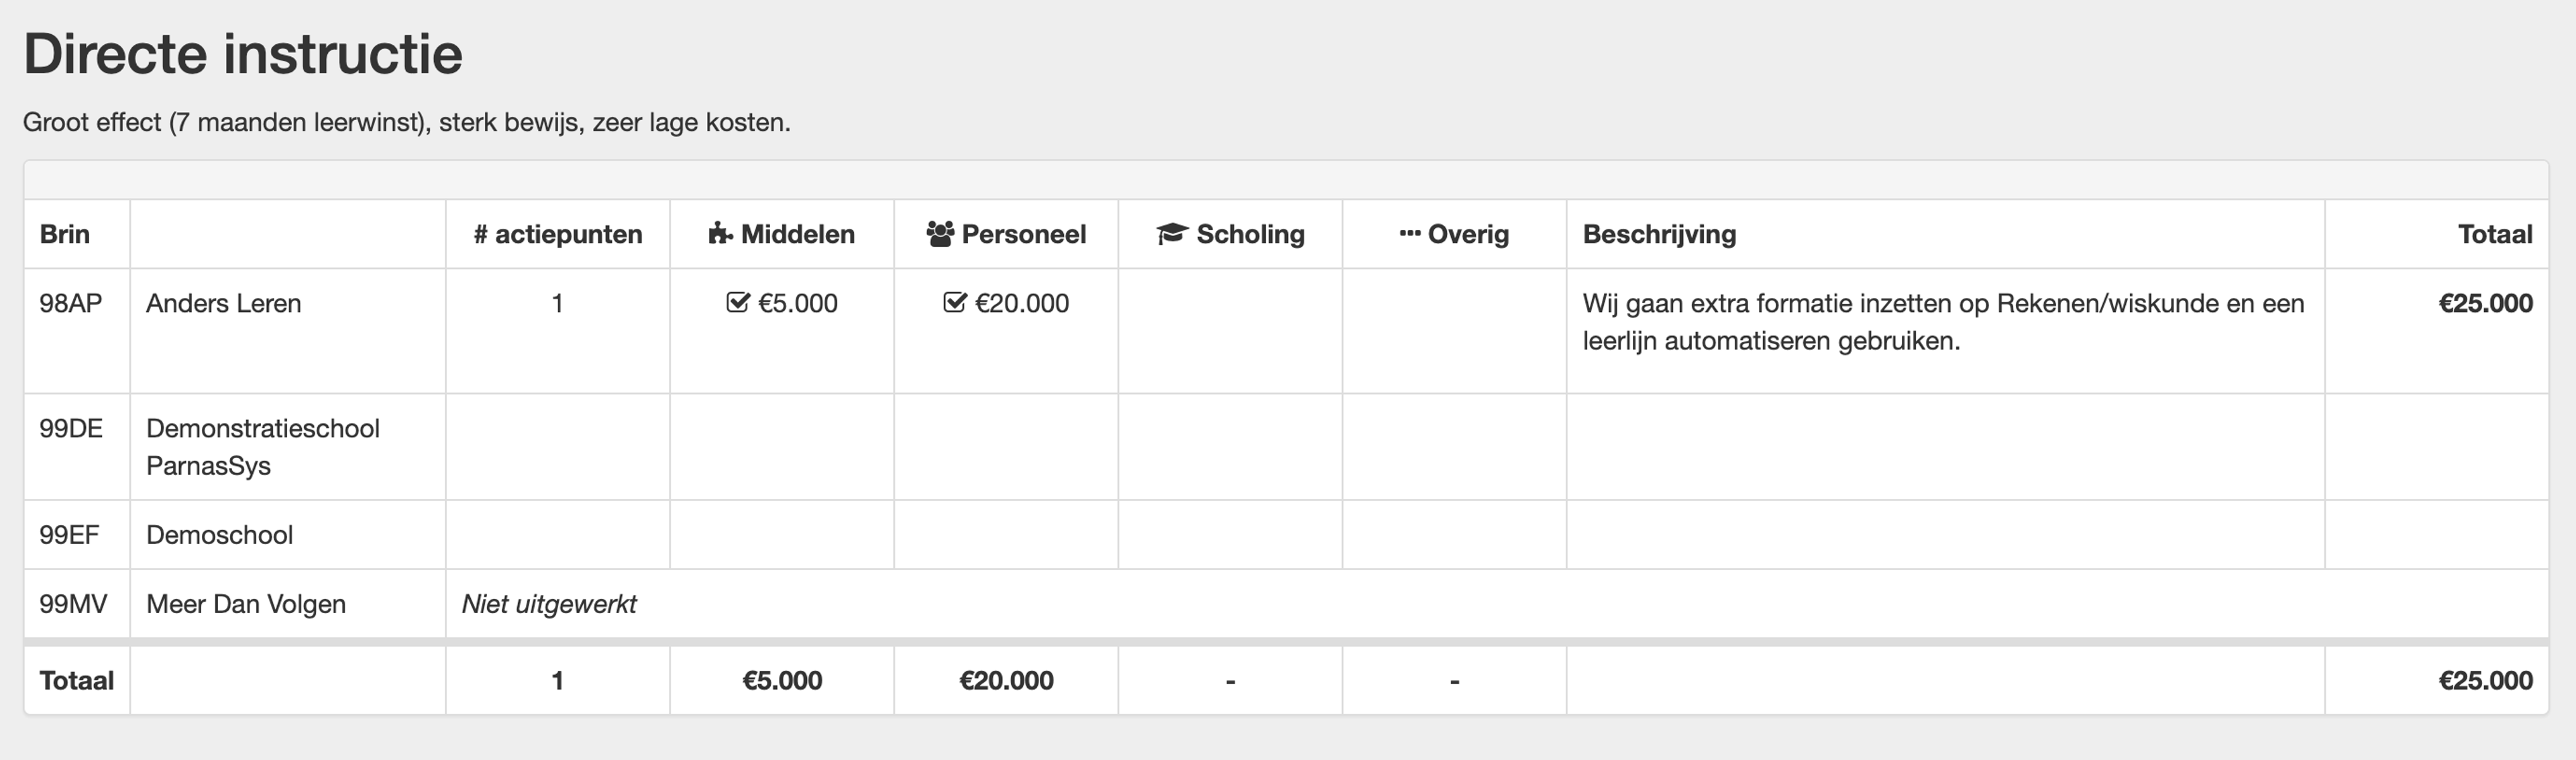Click the # actiepunten column header
Screen dimensions: 2576x760
[558, 234]
